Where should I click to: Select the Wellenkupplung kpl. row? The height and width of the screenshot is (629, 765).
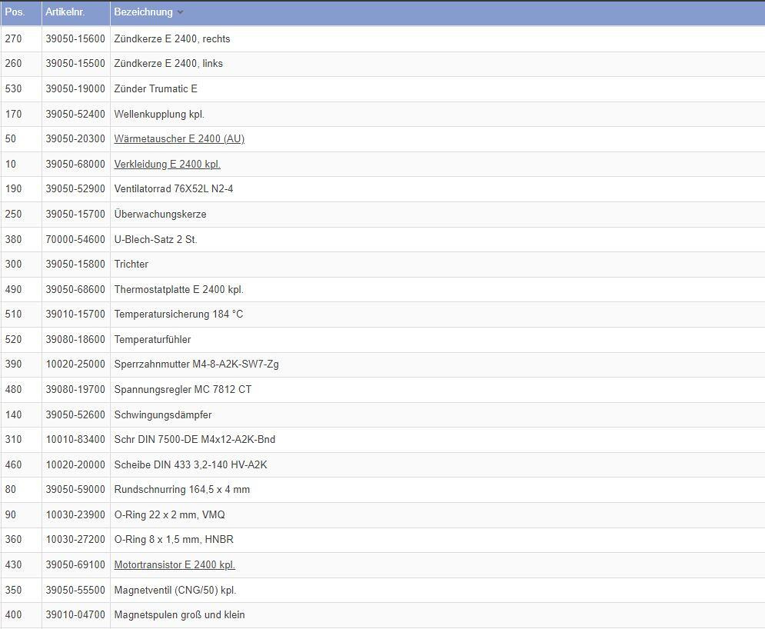[x=159, y=115]
